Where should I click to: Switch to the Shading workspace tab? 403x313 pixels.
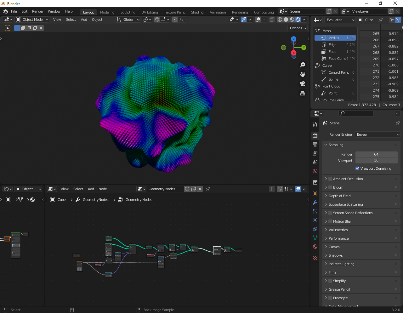pyautogui.click(x=197, y=12)
